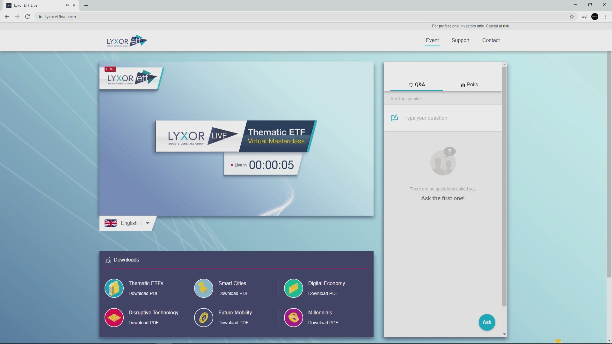Viewport: 612px width, 344px height.
Task: Click the Type your question field
Action: pyautogui.click(x=443, y=118)
